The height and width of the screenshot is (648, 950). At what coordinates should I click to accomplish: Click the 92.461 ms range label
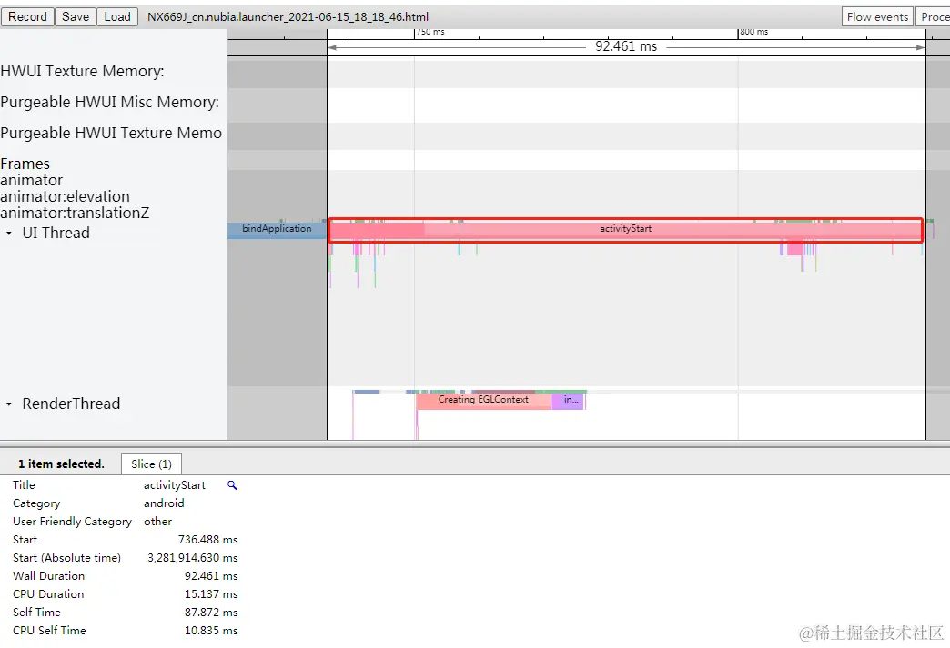(626, 46)
